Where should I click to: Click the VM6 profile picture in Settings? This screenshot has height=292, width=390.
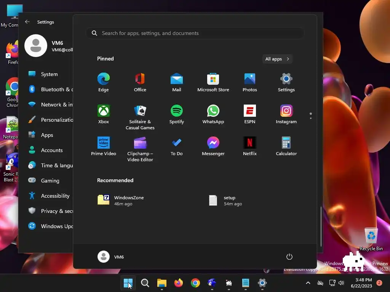click(x=36, y=46)
